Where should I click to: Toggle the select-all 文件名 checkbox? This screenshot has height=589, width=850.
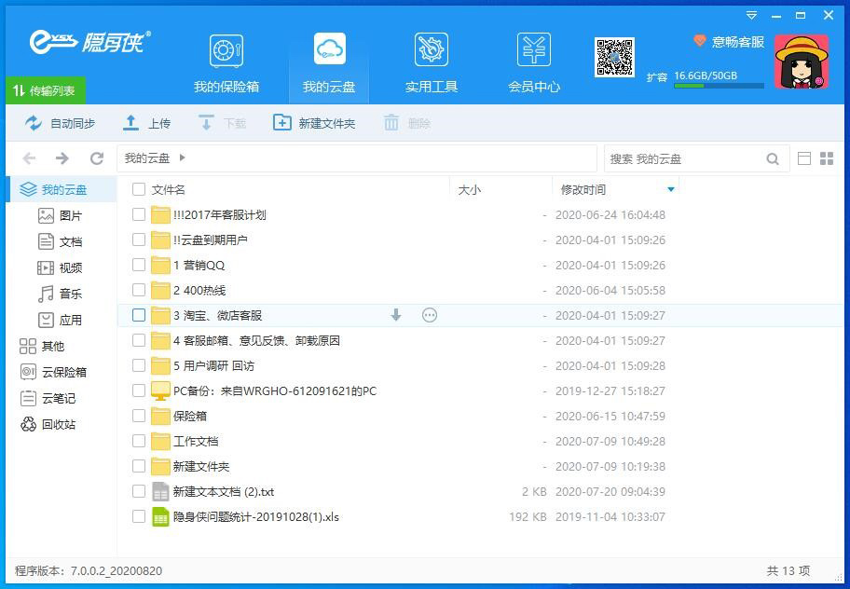139,189
